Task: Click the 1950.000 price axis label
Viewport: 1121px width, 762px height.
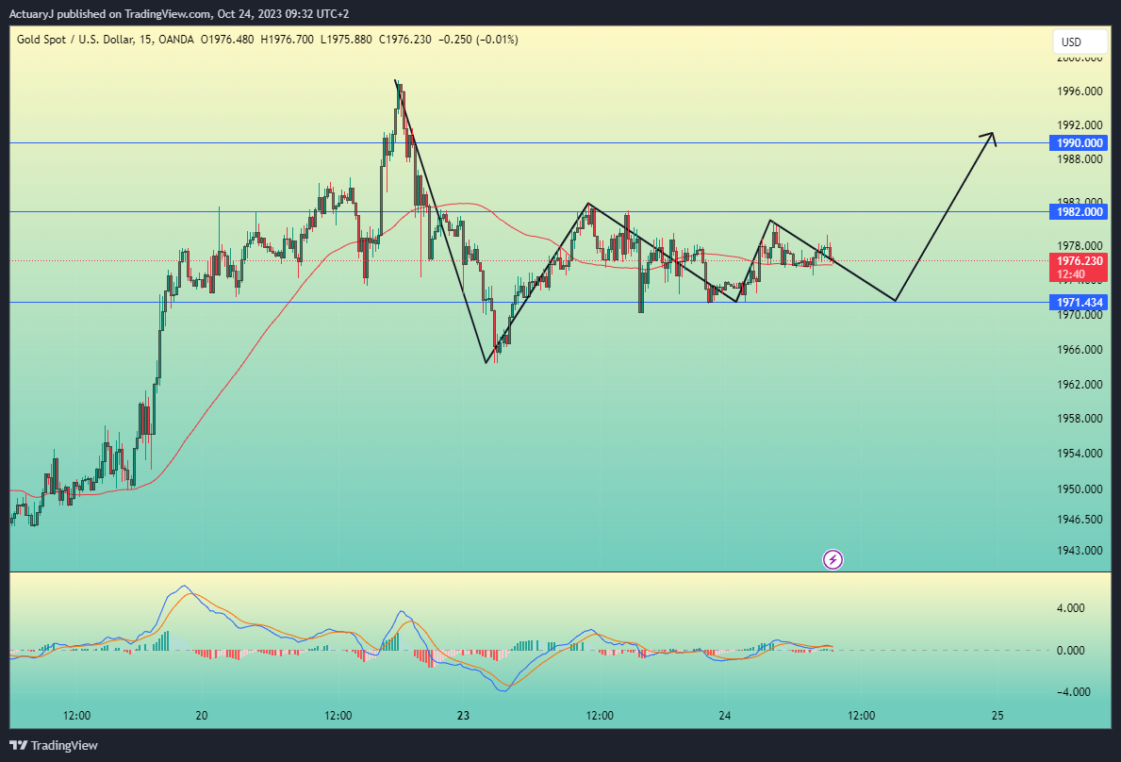Action: 1080,489
